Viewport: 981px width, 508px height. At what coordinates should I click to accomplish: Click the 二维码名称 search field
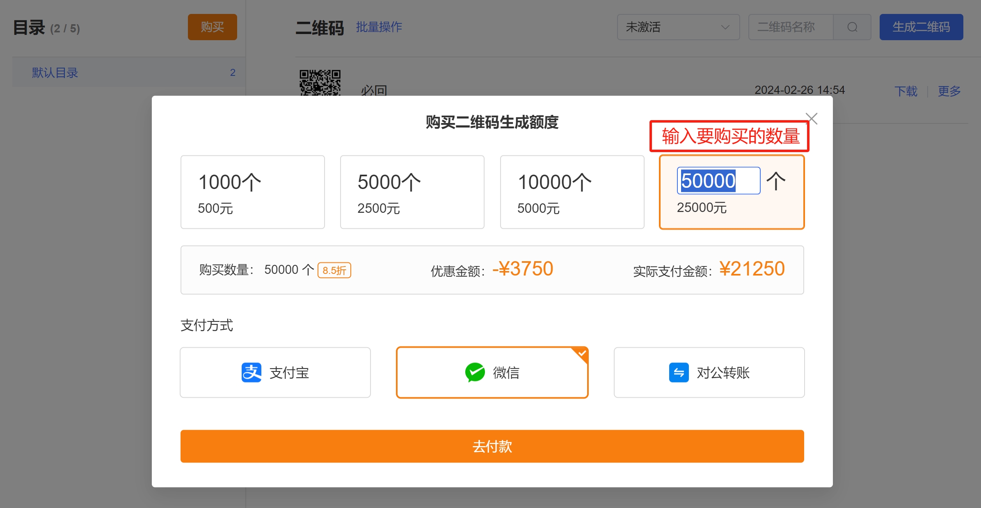click(791, 27)
